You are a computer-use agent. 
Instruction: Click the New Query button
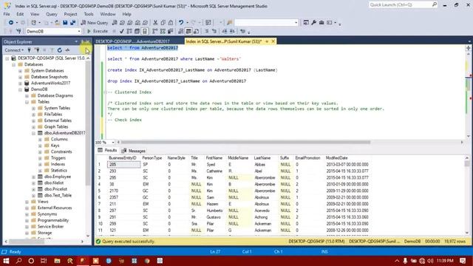tap(95, 23)
